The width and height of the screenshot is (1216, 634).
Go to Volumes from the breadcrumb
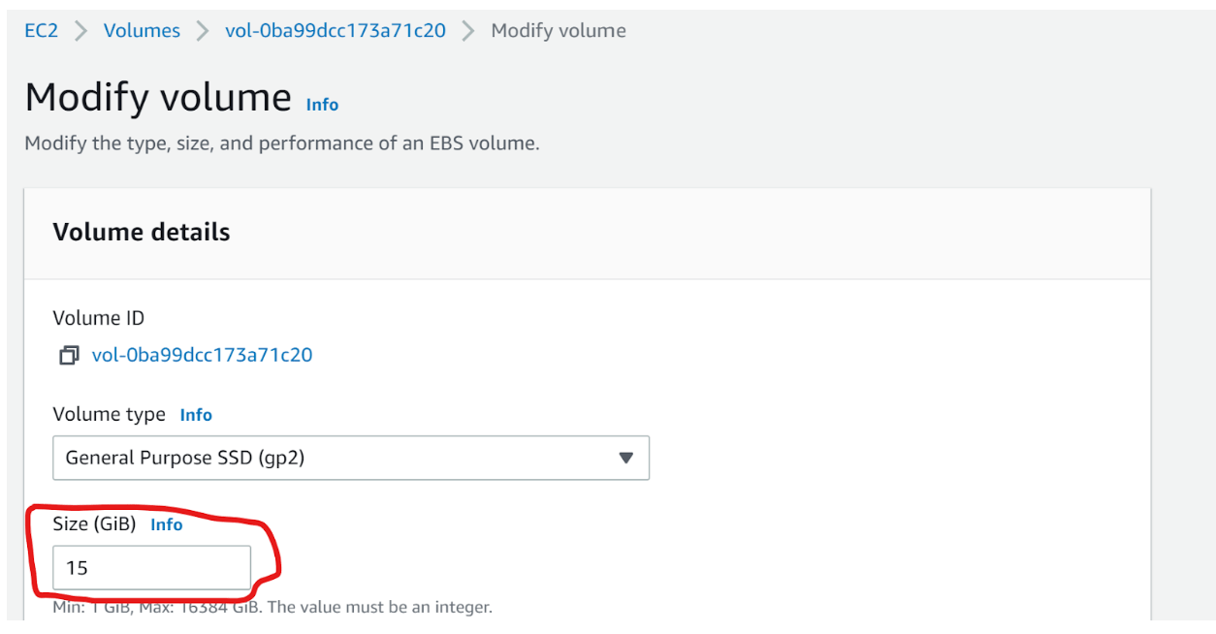(142, 30)
